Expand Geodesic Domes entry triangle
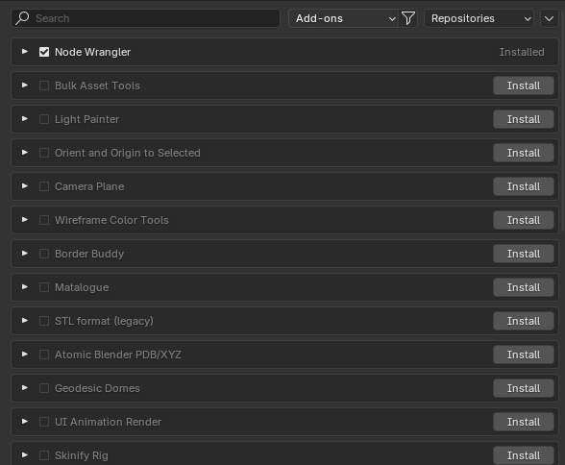 point(25,388)
